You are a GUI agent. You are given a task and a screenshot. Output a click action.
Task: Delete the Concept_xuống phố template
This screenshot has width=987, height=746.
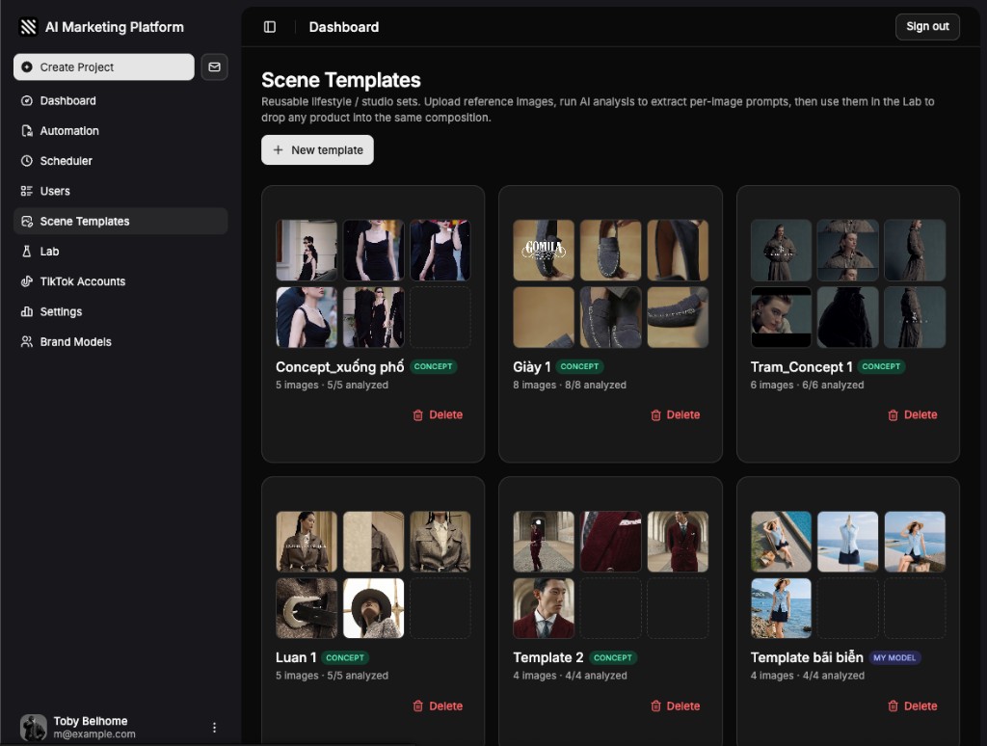click(439, 414)
